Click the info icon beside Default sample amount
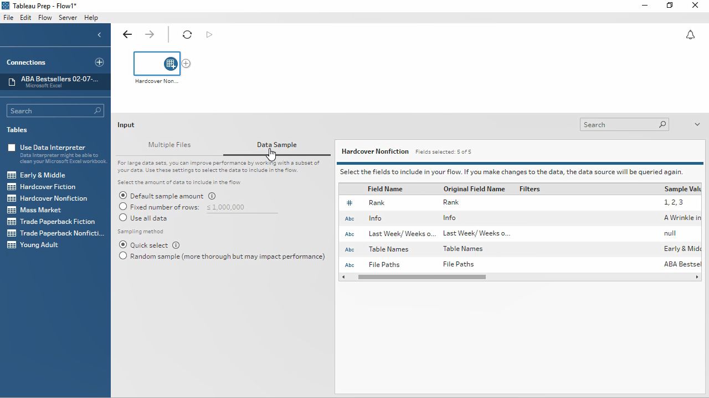This screenshot has height=398, width=709. tap(212, 196)
